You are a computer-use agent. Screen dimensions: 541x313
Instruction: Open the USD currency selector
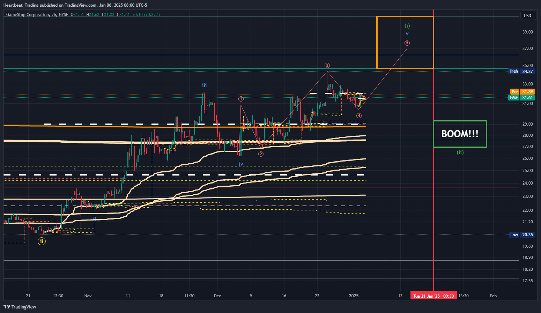527,15
